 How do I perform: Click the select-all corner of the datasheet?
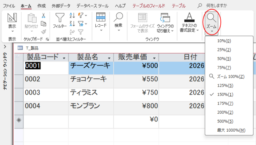[19, 57]
